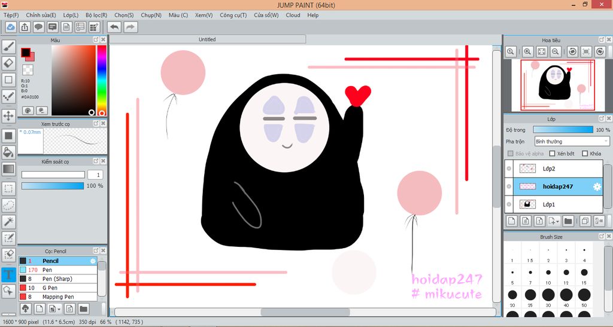Screen dimensions: 613x327
Task: Select the Bucket fill tool
Action: point(8,152)
